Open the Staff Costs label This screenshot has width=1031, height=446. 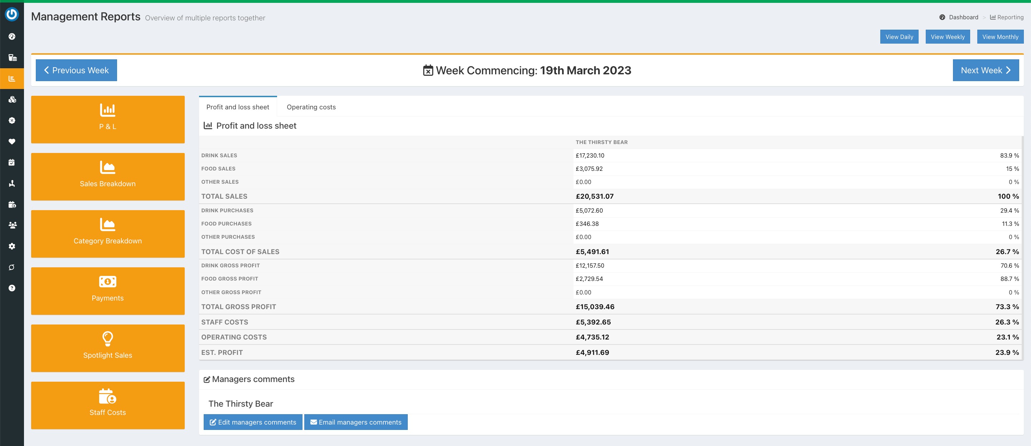pos(108,412)
